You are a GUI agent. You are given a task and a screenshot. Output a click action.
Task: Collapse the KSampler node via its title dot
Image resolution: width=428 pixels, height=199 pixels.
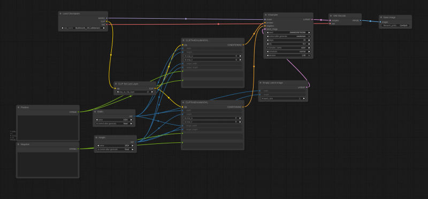point(266,15)
